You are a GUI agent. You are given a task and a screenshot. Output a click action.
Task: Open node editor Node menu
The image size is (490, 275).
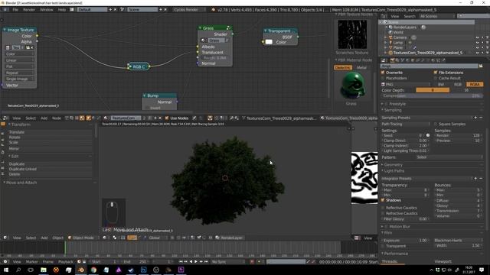tap(57, 118)
